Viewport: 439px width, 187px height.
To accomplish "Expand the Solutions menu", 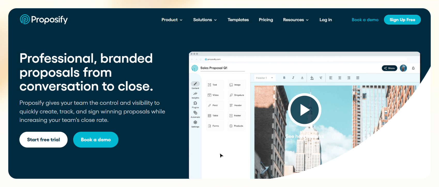I will 205,20.
